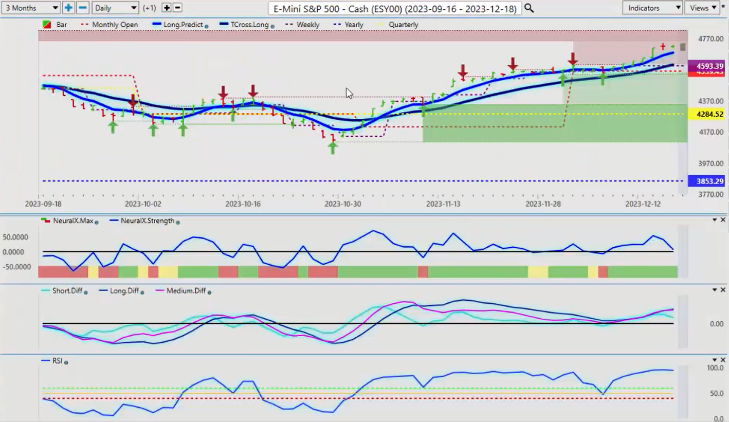Open the 3 Months time range dropdown
Viewport: 729px width, 422px height.
click(31, 8)
